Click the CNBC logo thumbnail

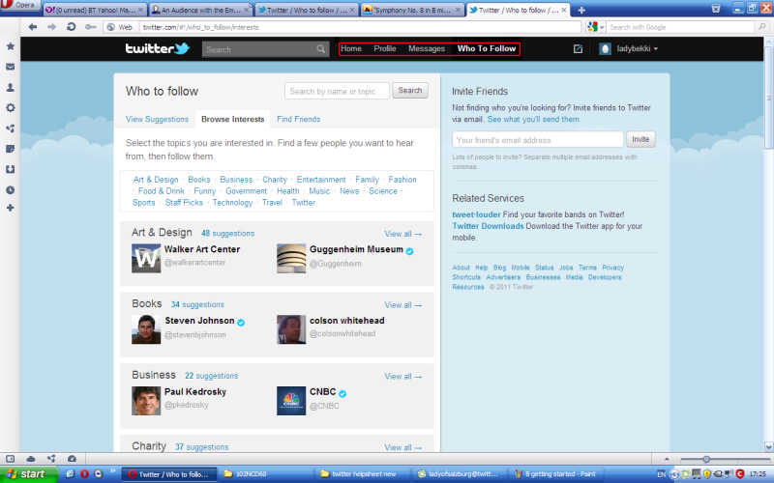(x=291, y=401)
